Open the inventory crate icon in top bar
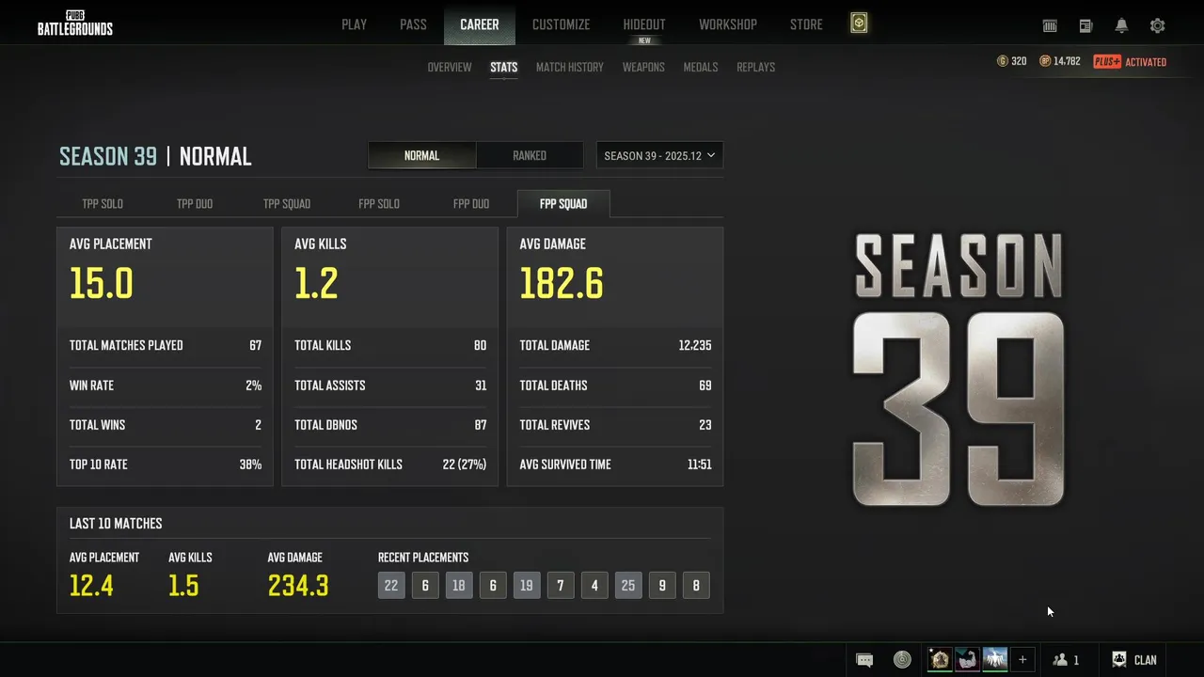 tap(1050, 26)
